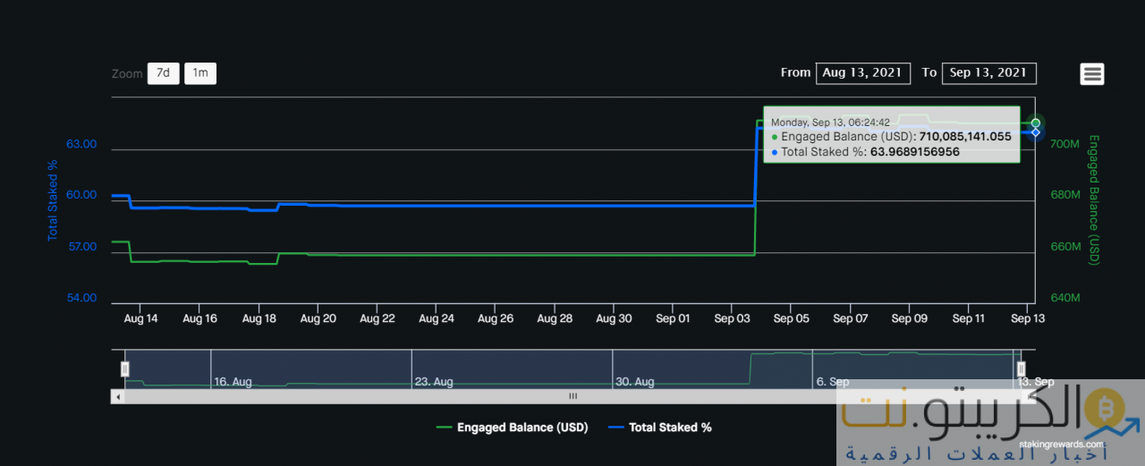Click the Bitcoin coin watermark logo
Image resolution: width=1145 pixels, height=466 pixels.
click(1104, 411)
